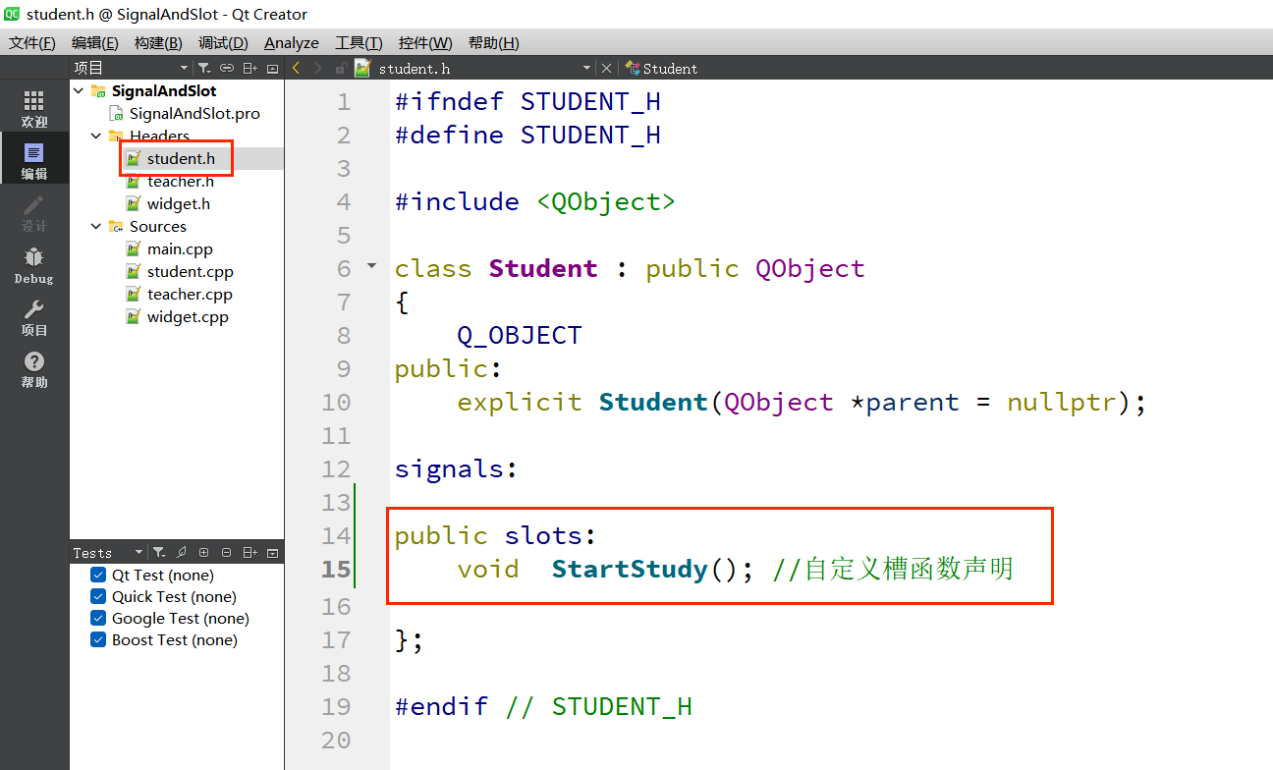
Task: Close the Tests panel via header icon
Action: (272, 553)
